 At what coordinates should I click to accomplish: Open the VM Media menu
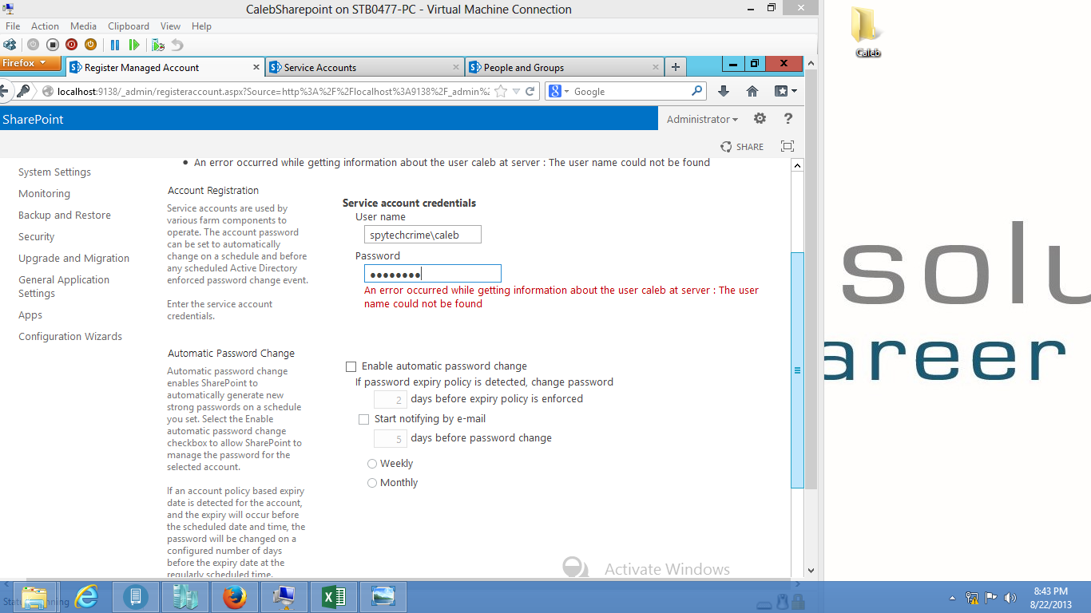[83, 26]
